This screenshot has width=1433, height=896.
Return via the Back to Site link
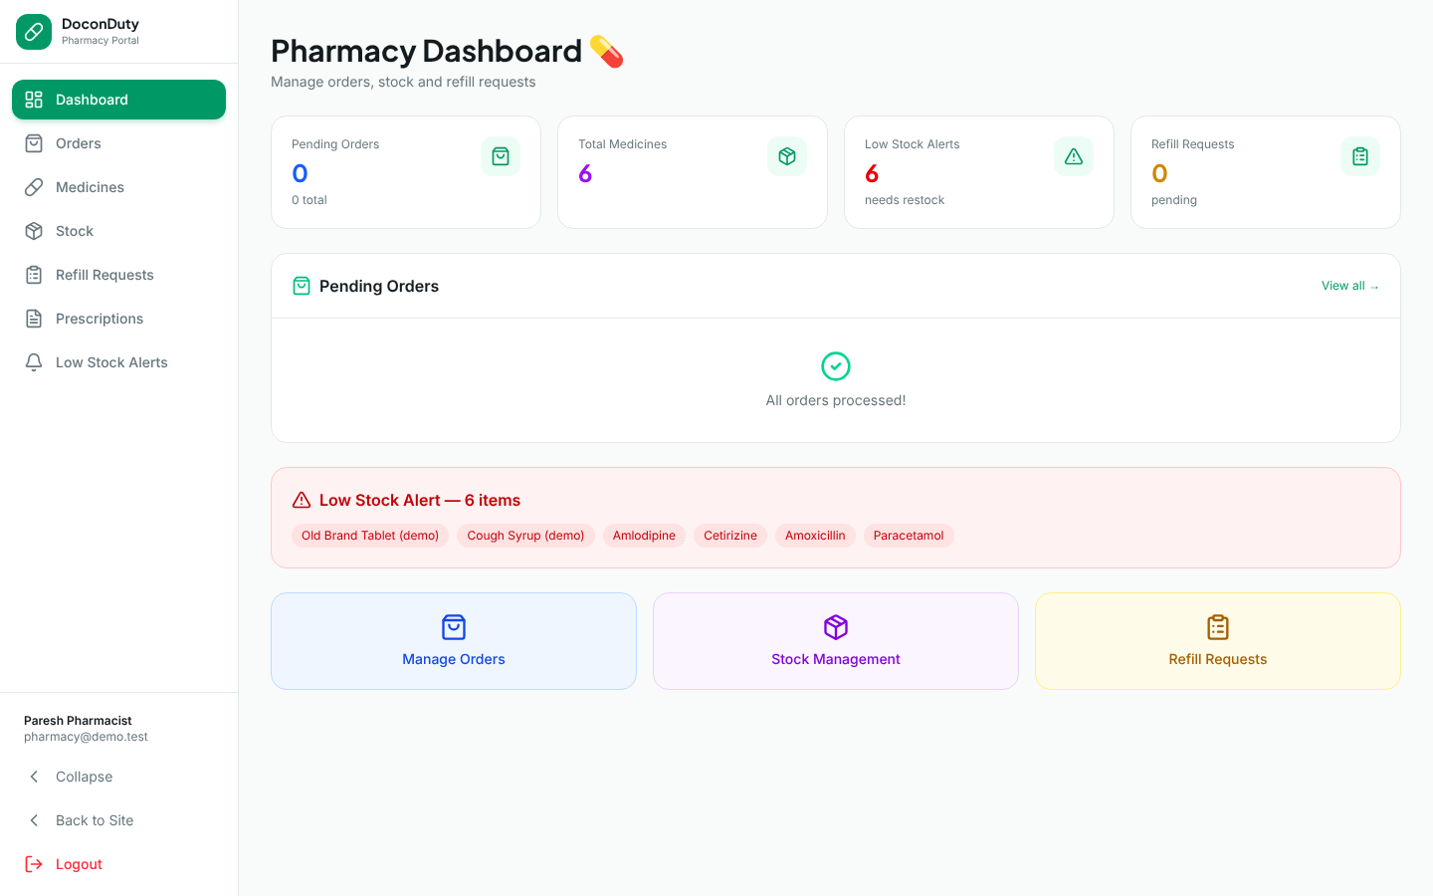click(118, 820)
